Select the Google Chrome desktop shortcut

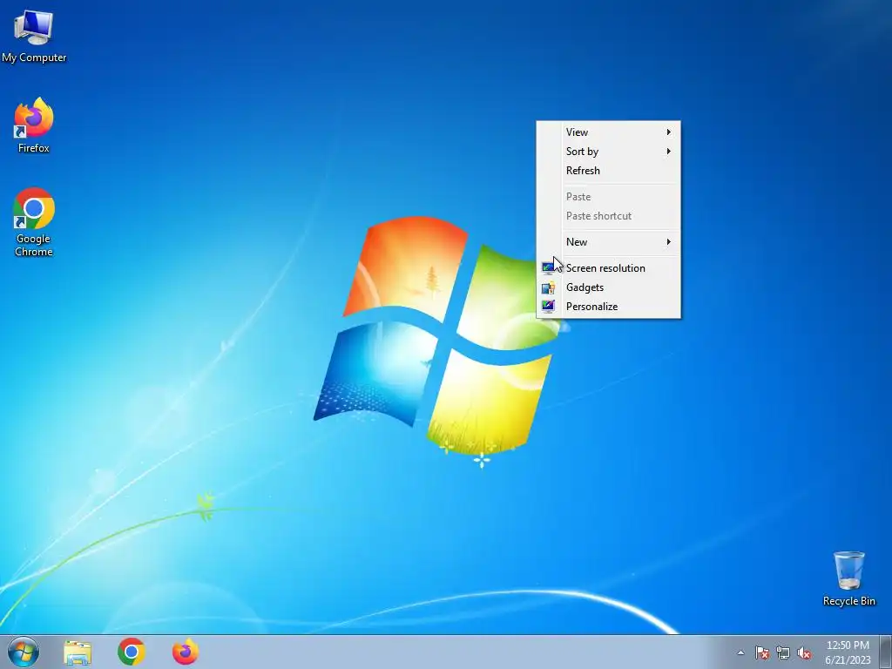[x=34, y=222]
